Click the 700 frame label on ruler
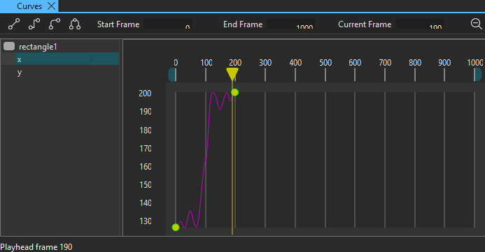The width and height of the screenshot is (485, 252). pyautogui.click(x=385, y=63)
